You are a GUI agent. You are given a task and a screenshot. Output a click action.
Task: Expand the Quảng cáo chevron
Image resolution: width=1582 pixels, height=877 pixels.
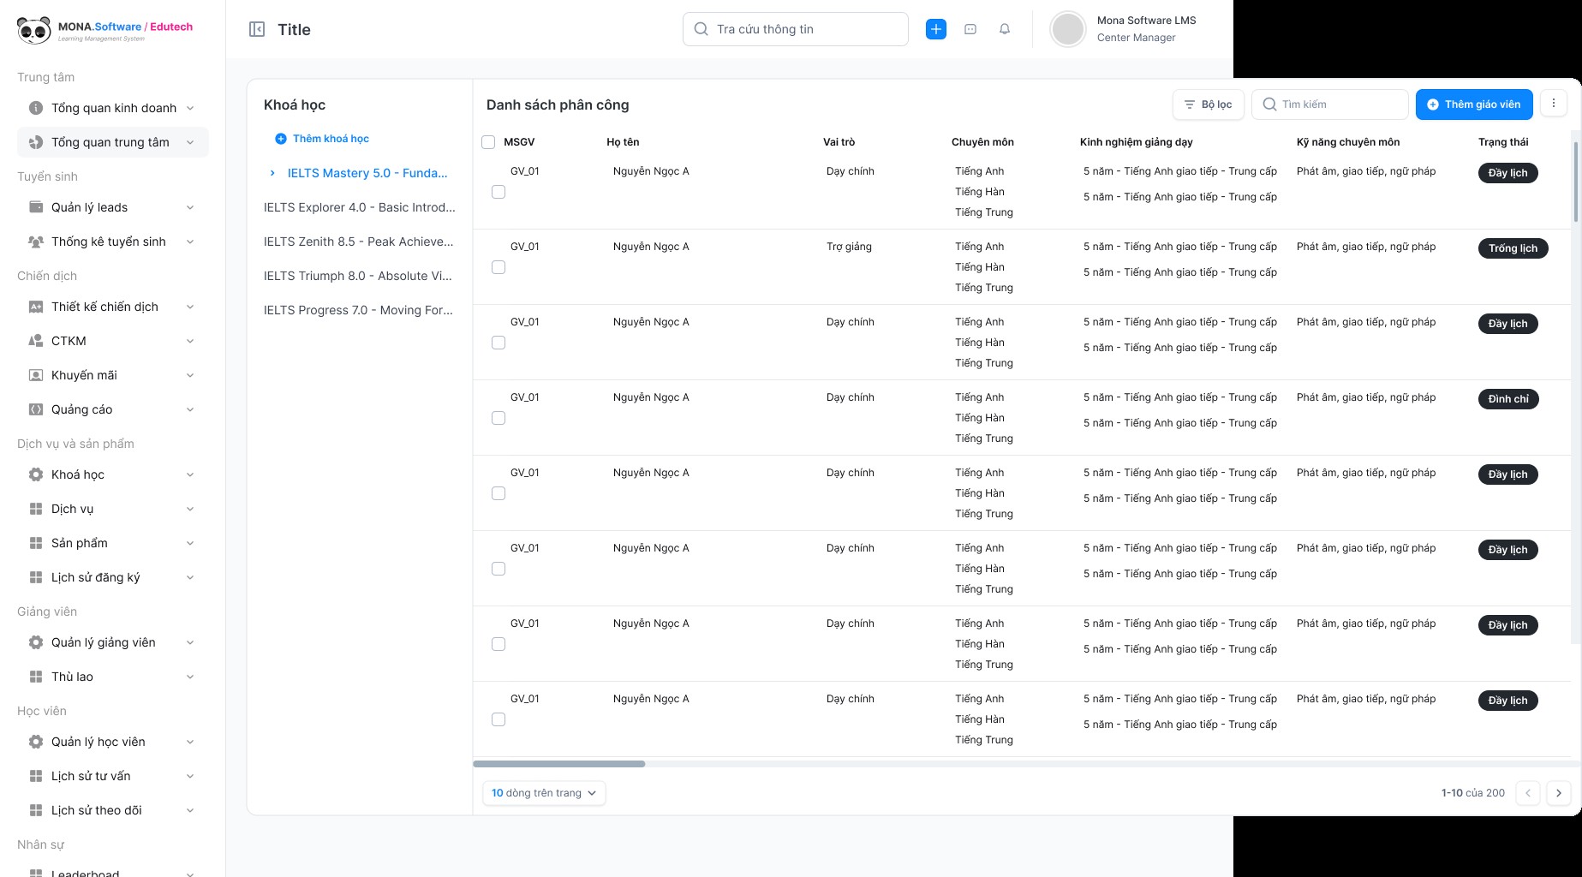(190, 409)
